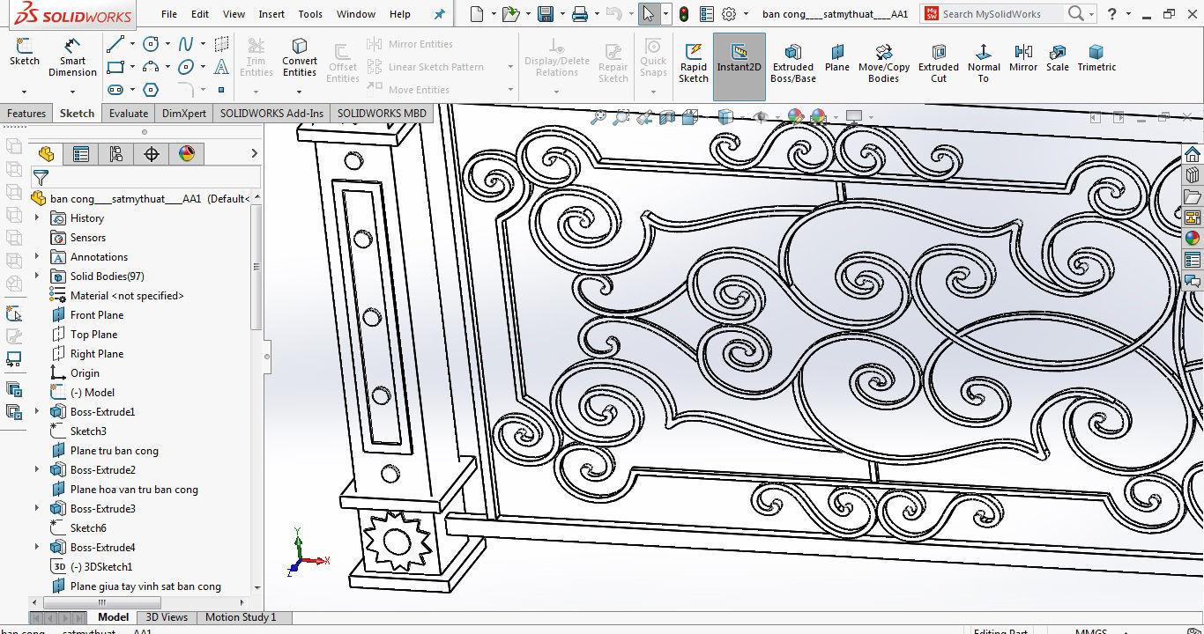1204x634 pixels.
Task: Open DimXpertManager tab icon
Action: (152, 154)
